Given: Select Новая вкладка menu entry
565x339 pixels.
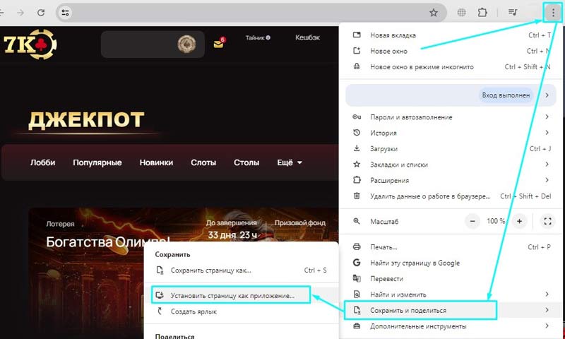Looking at the screenshot, I should coord(451,35).
